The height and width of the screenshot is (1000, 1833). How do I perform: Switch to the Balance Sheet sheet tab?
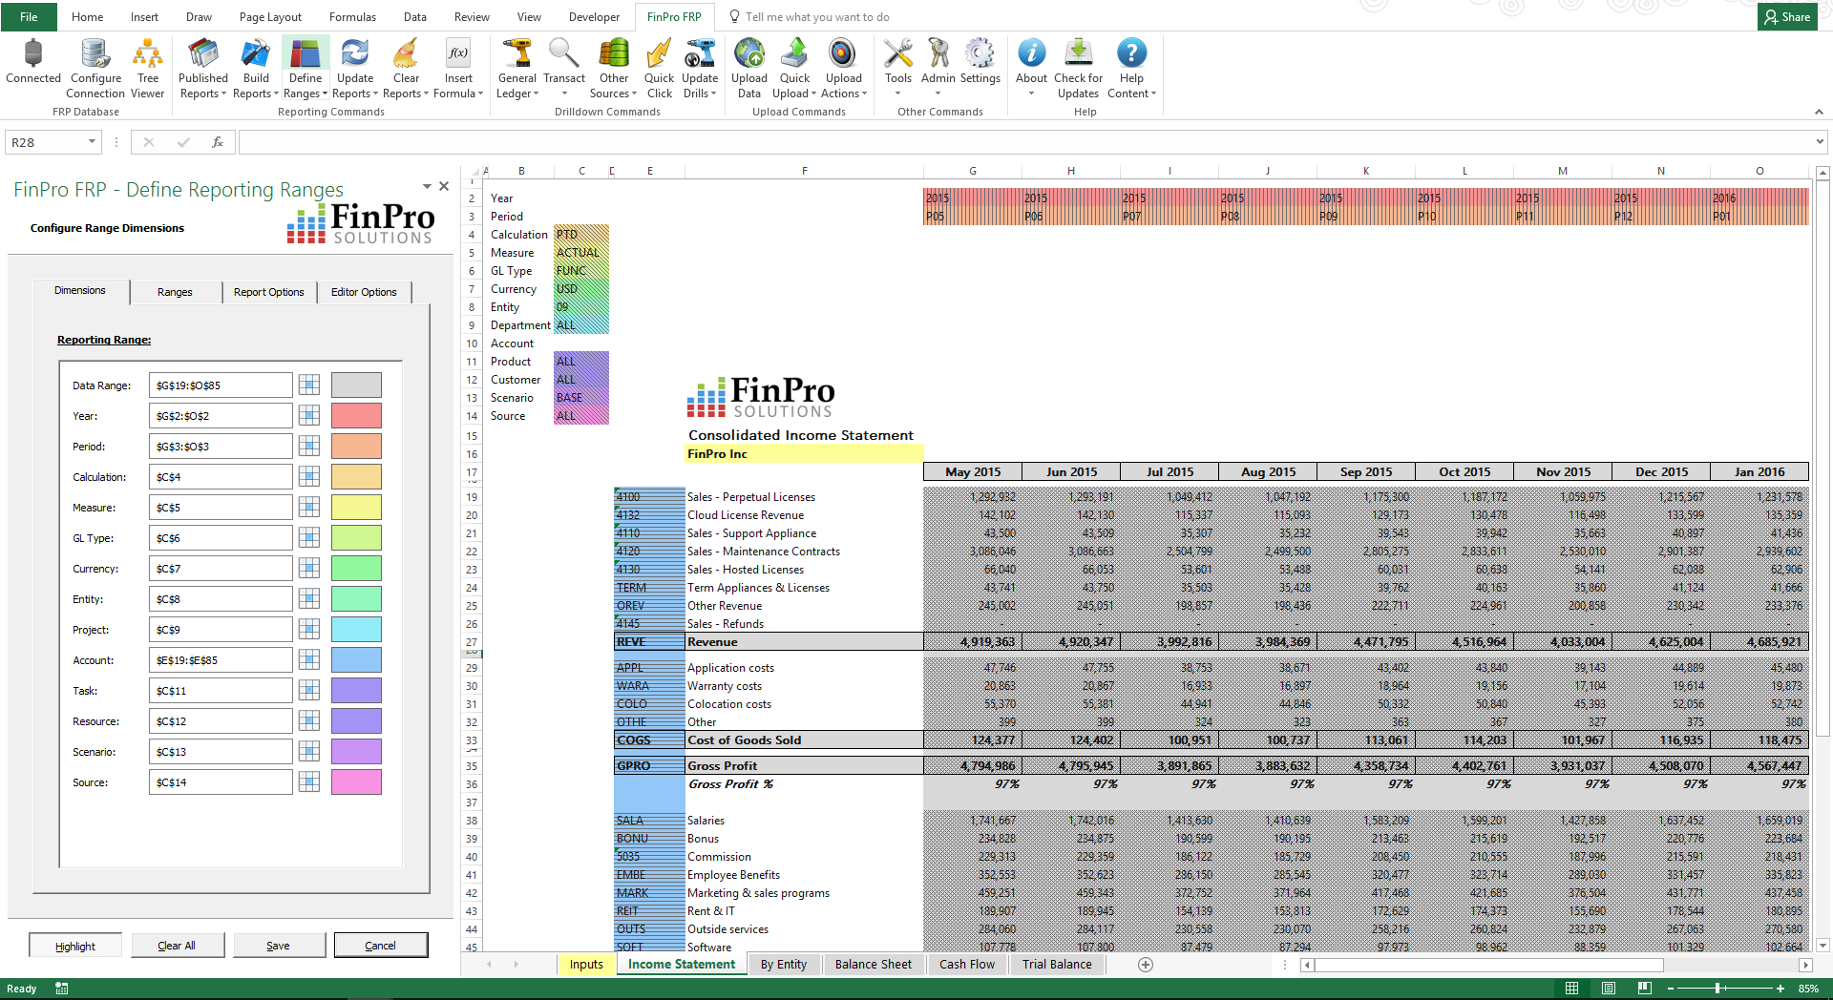pyautogui.click(x=873, y=964)
